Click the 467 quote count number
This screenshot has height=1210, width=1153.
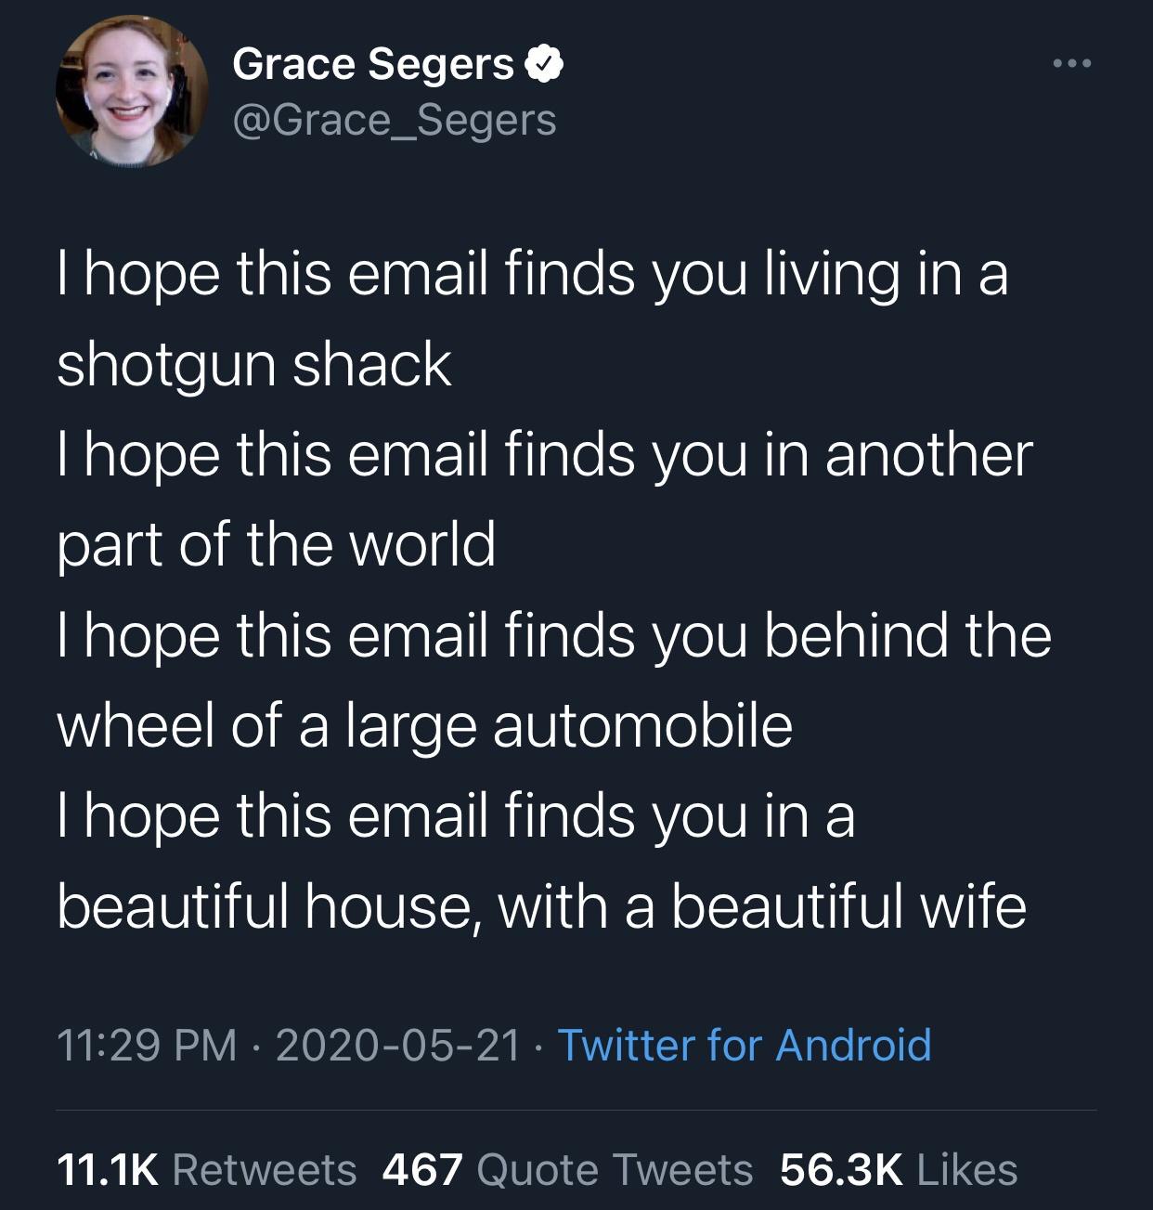(422, 1169)
